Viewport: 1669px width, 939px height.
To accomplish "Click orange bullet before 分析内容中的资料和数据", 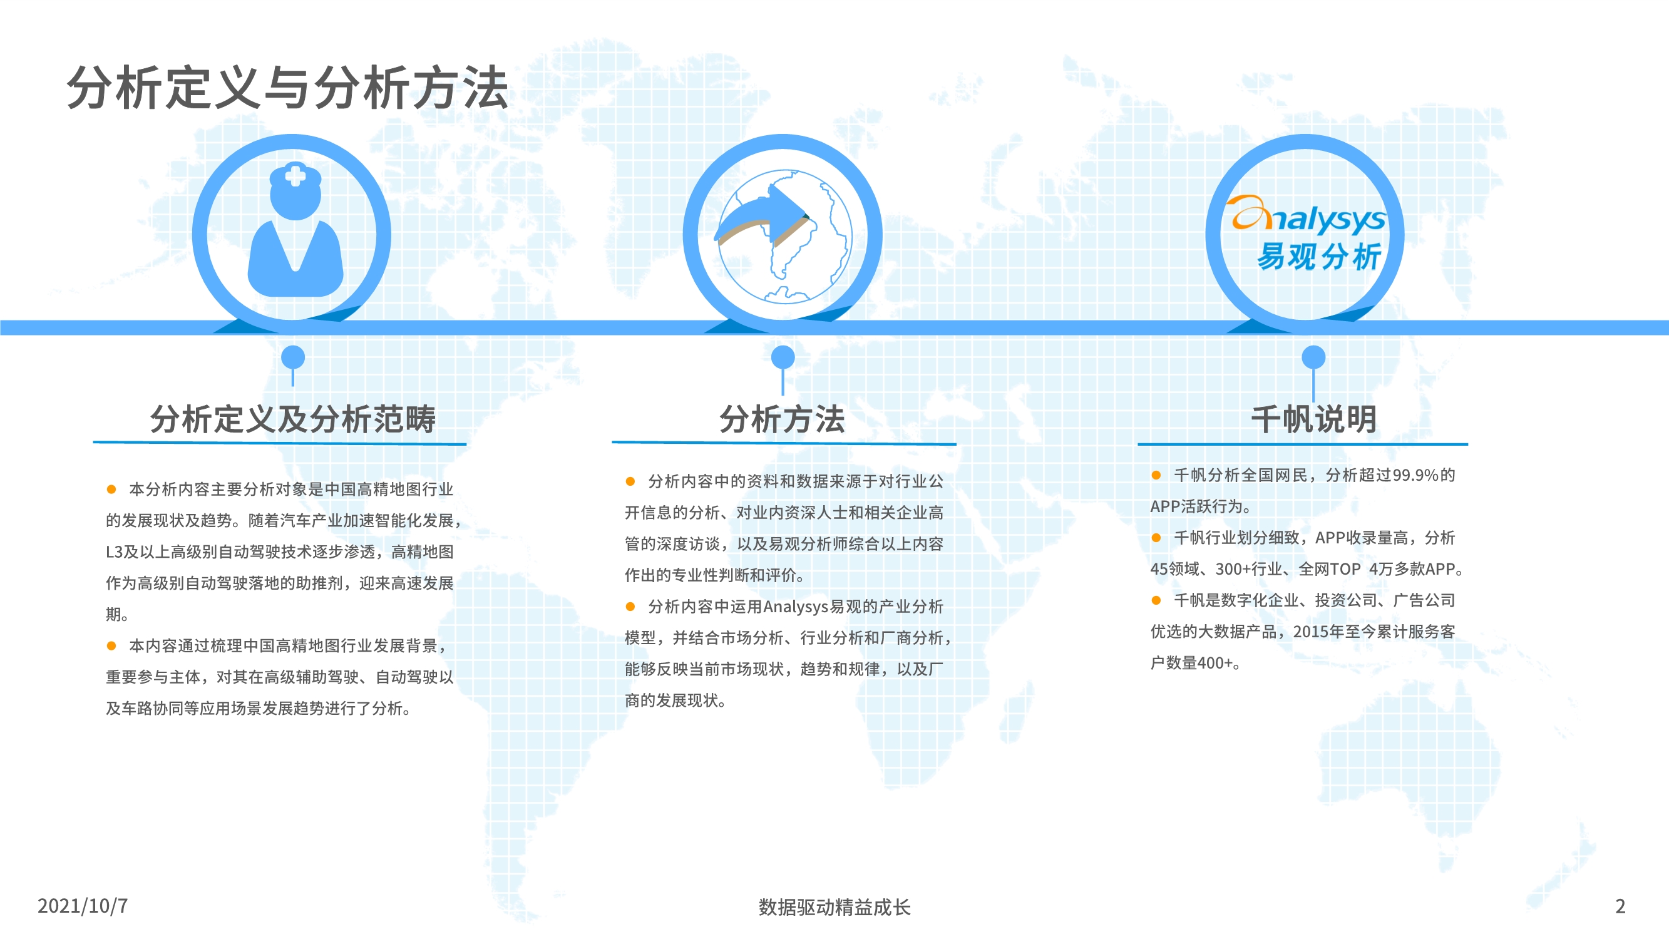I will [x=630, y=481].
